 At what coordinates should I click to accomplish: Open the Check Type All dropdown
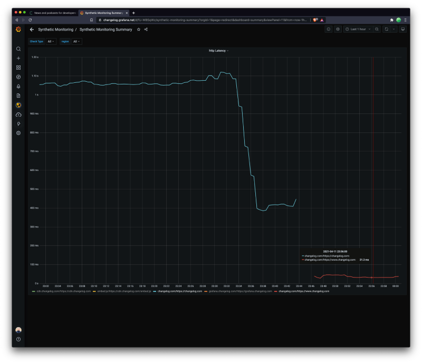click(x=50, y=42)
